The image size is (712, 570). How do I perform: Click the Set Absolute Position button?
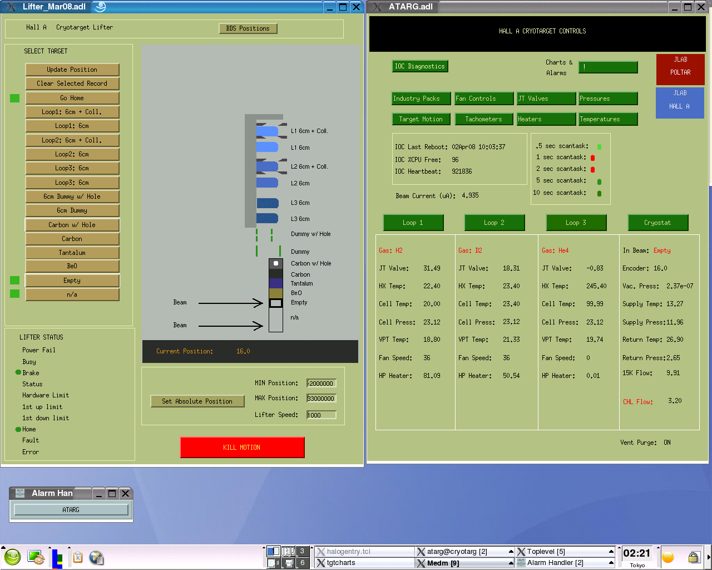pos(197,401)
